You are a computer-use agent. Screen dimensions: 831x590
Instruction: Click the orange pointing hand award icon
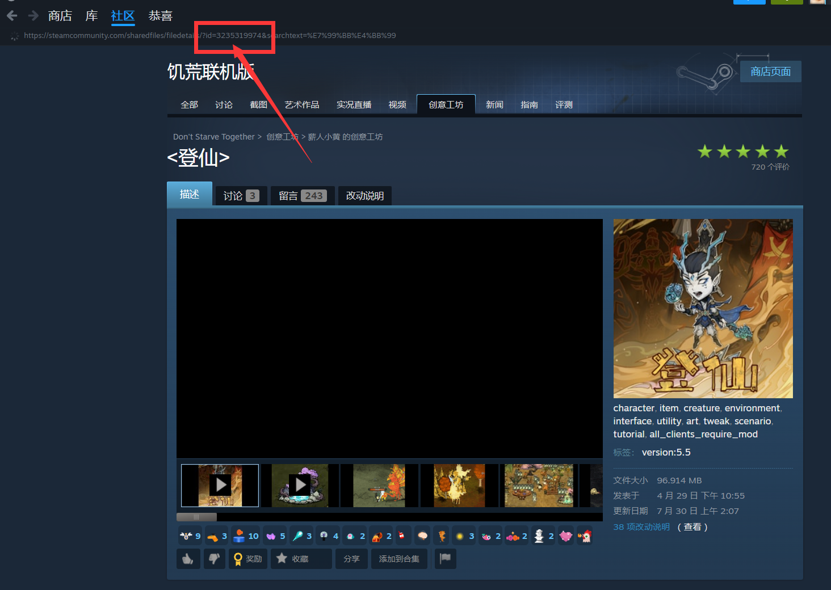pyautogui.click(x=217, y=536)
